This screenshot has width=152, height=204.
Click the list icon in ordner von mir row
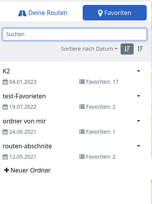(82, 132)
